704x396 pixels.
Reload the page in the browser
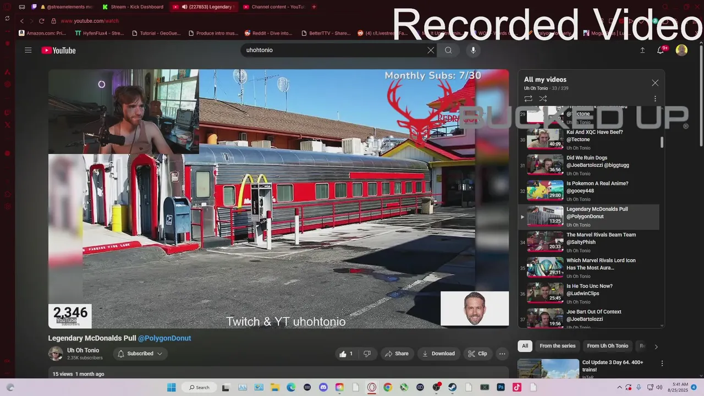tap(41, 21)
